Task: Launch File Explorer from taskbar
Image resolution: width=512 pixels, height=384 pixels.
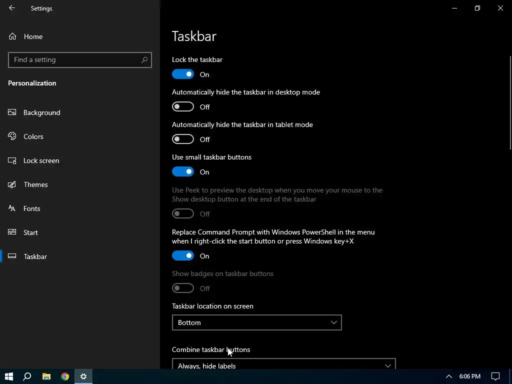Action: [x=46, y=376]
